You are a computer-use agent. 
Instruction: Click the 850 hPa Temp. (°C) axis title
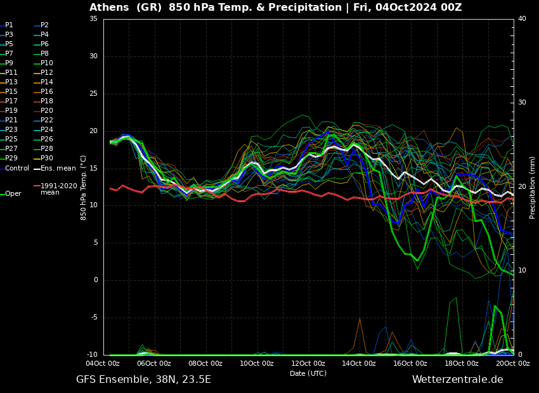click(x=84, y=187)
